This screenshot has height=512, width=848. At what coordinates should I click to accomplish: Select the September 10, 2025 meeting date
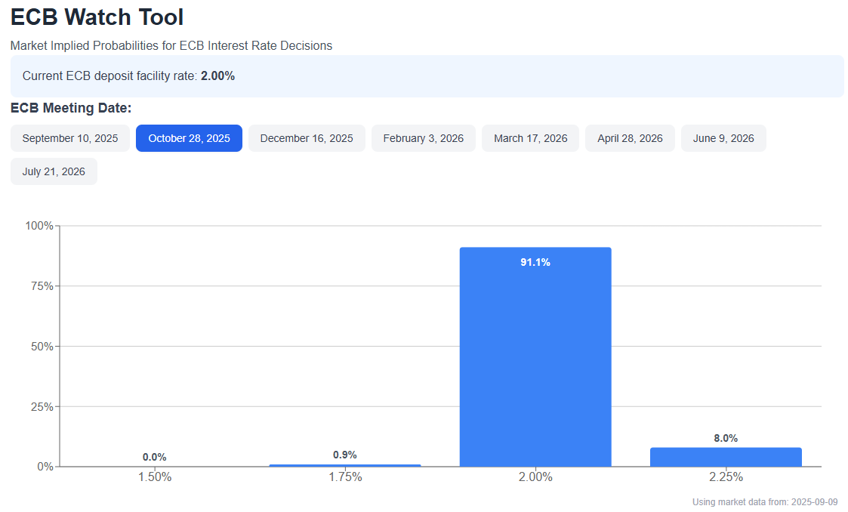tap(69, 138)
